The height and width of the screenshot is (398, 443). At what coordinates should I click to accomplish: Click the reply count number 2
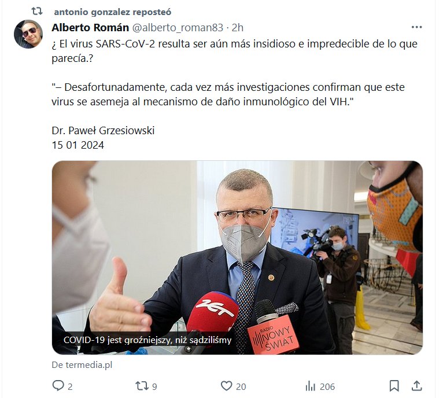tap(70, 386)
